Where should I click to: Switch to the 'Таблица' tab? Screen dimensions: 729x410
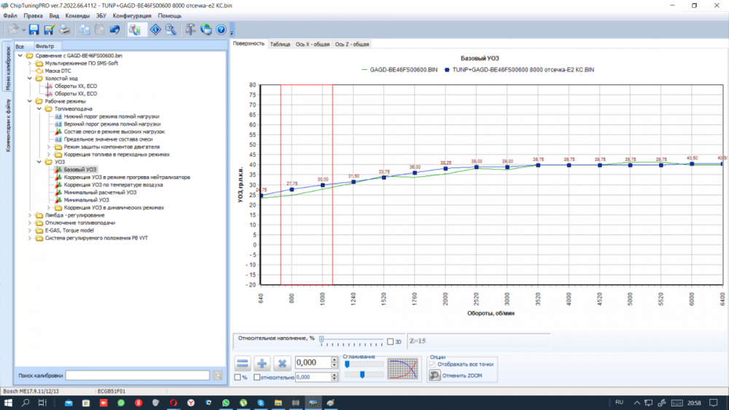point(279,44)
